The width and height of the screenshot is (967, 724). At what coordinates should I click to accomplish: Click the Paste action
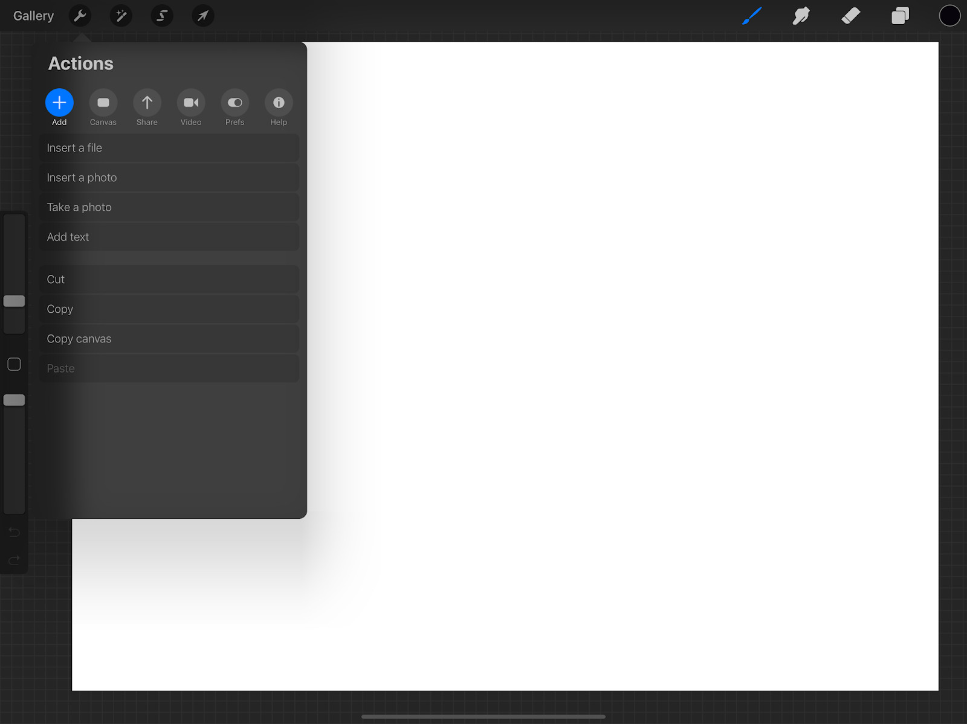coord(169,368)
